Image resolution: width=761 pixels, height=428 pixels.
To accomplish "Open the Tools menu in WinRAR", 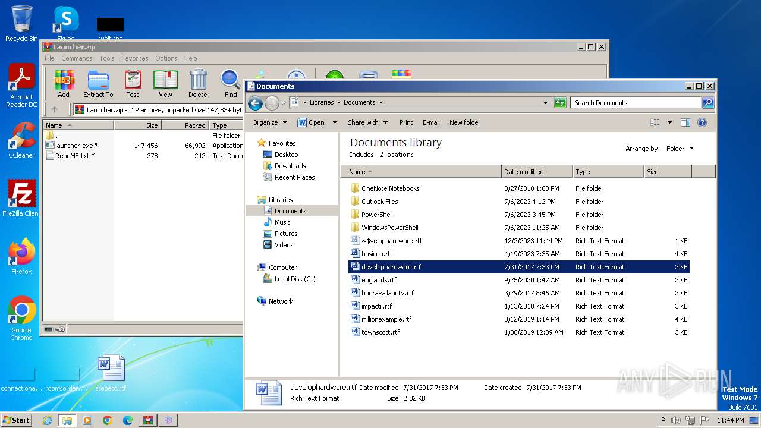I will coord(107,58).
